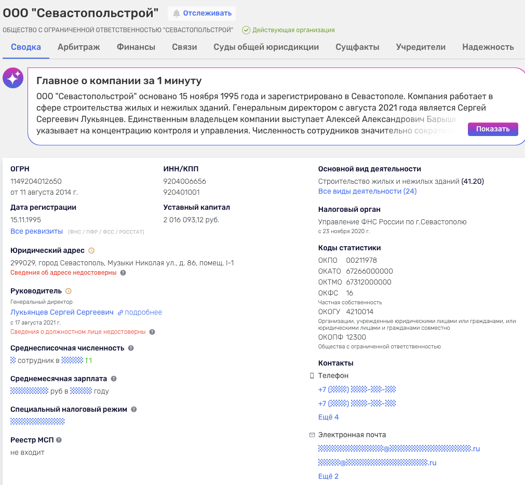Go to the Учредители tab

coord(421,47)
